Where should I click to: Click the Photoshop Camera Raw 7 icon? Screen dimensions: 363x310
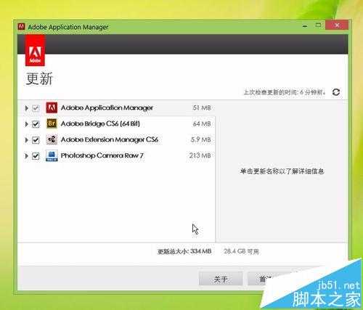[x=52, y=155]
